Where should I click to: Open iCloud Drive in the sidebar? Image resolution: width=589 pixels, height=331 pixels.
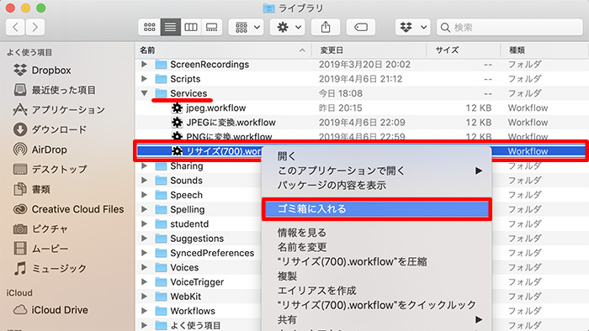click(50, 310)
